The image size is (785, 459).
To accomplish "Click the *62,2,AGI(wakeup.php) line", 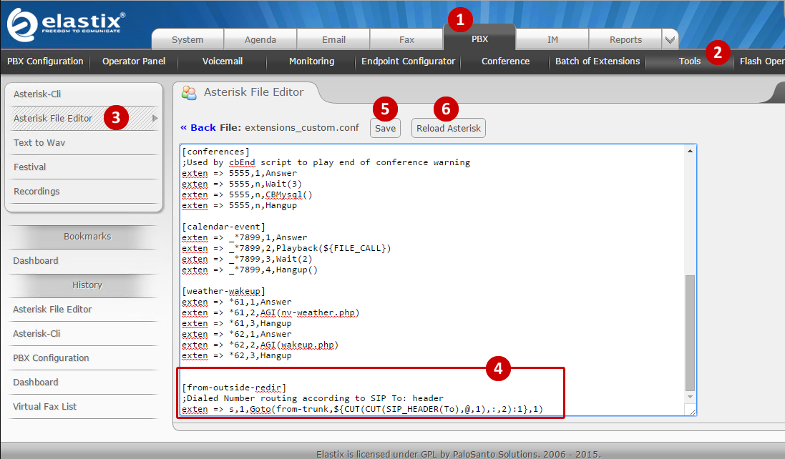I will point(260,345).
